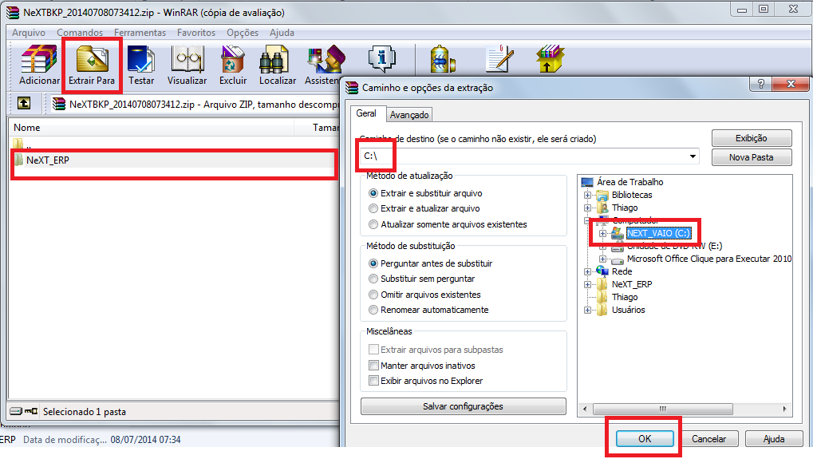Click the extraction dialog help question icon
The width and height of the screenshot is (813, 459).
tap(760, 84)
